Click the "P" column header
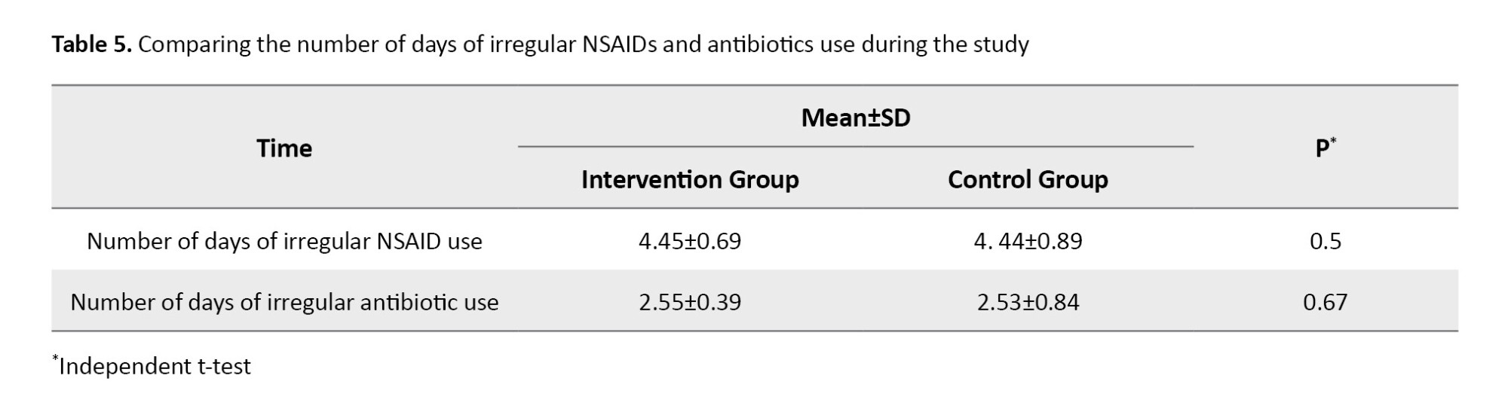Viewport: 1508px width, 415px height. tap(1324, 149)
